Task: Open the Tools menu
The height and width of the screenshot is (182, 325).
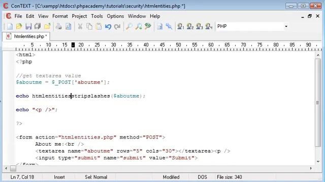Action: [x=97, y=16]
